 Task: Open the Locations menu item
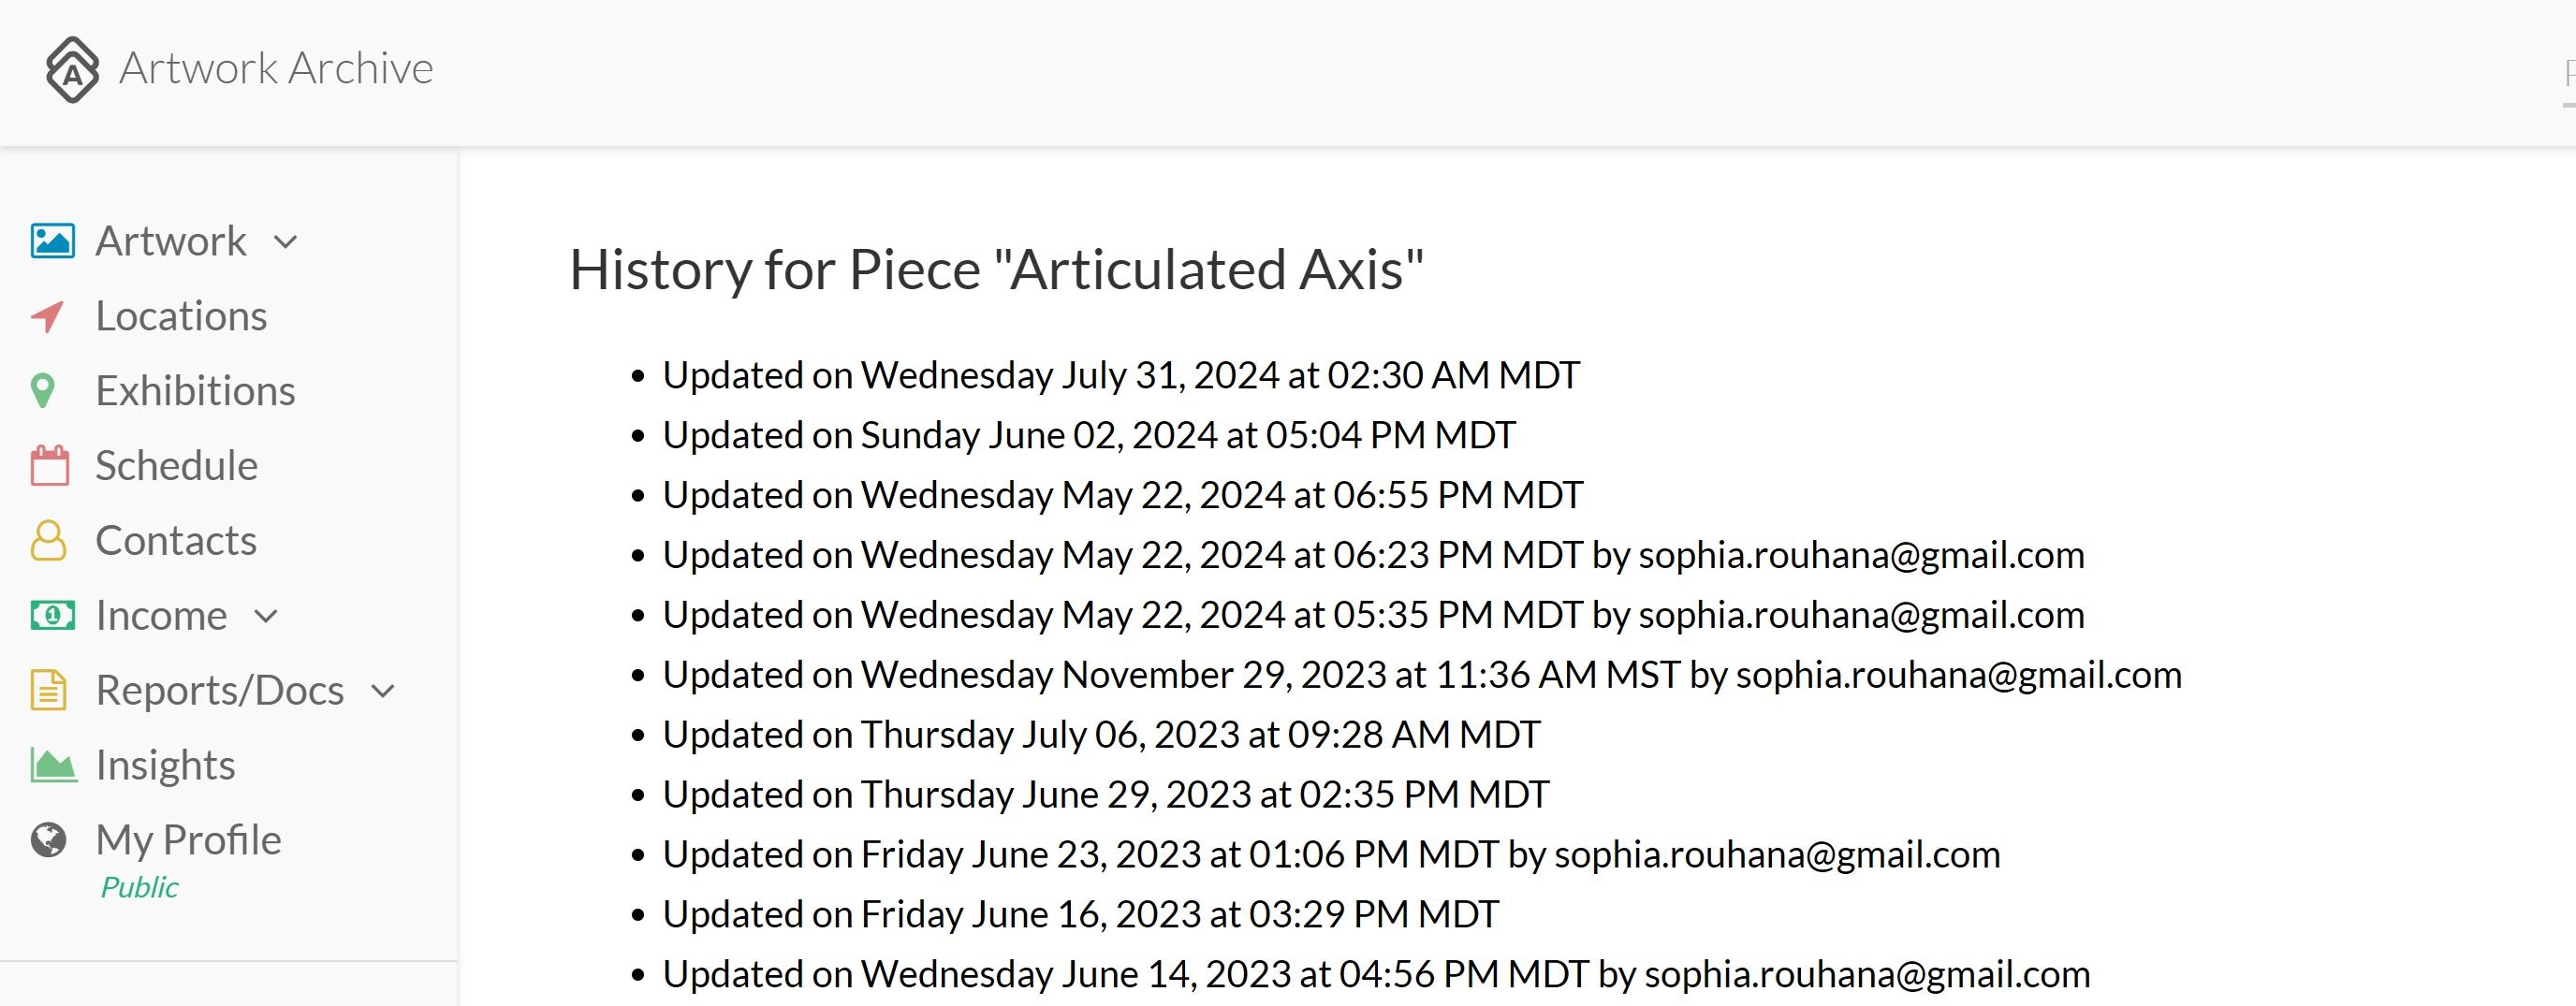tap(181, 316)
